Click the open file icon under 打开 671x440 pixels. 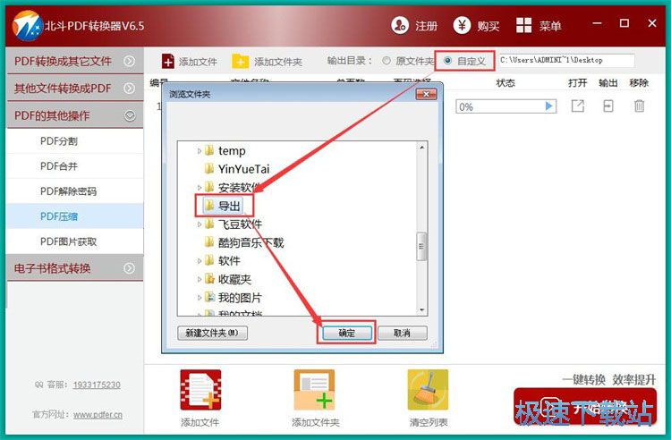coord(578,106)
